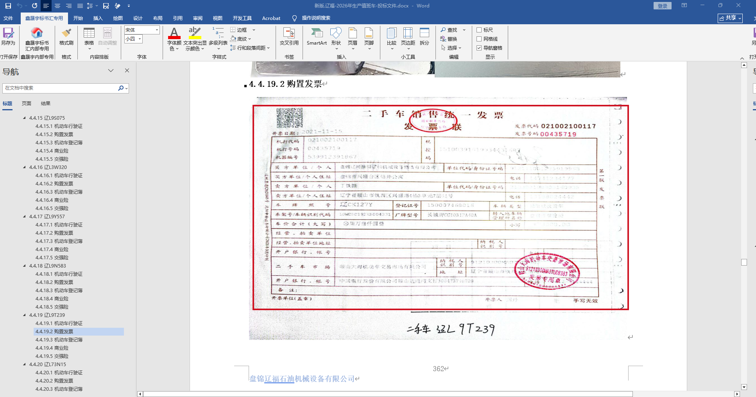This screenshot has height=397, width=756.
Task: Align text right from the quick access toolbar
Action: coord(69,6)
